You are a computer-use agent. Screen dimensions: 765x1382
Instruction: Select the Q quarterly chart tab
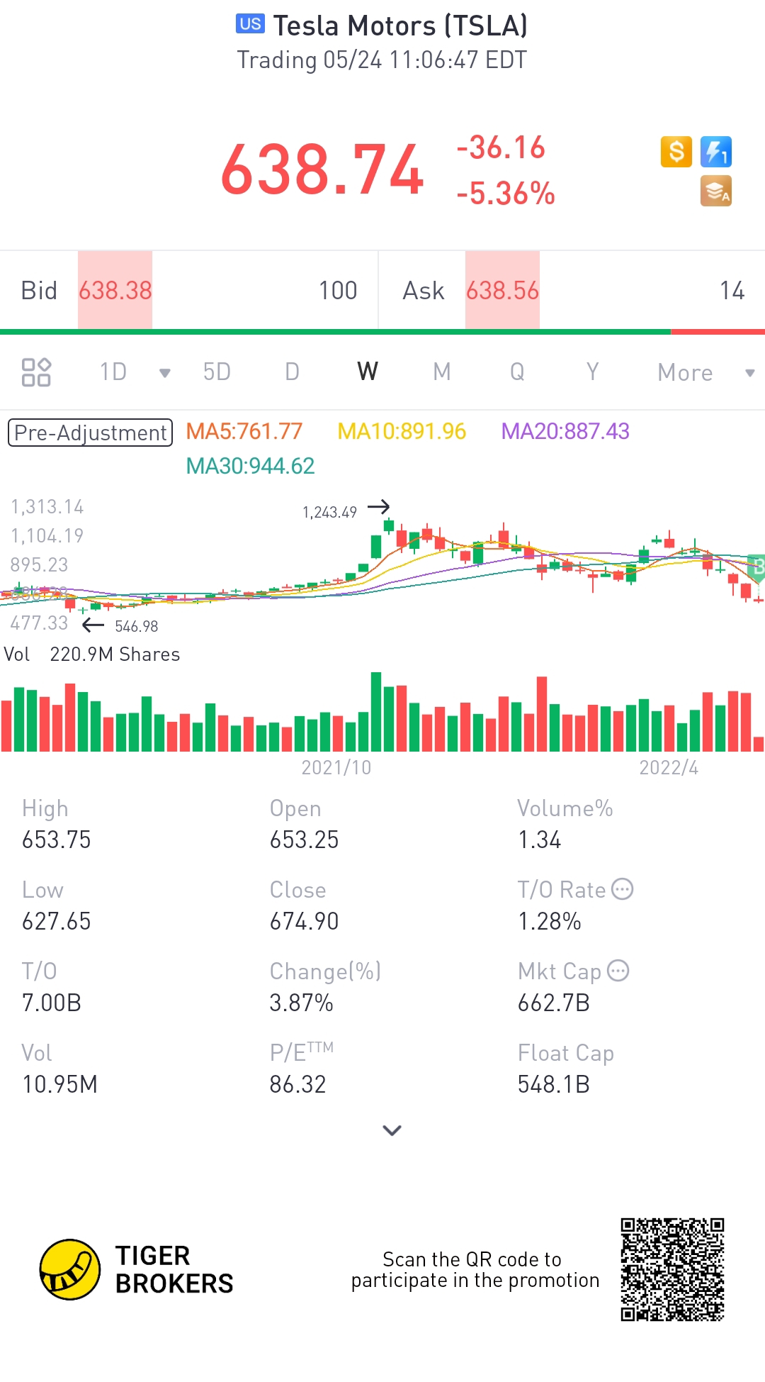(x=517, y=372)
